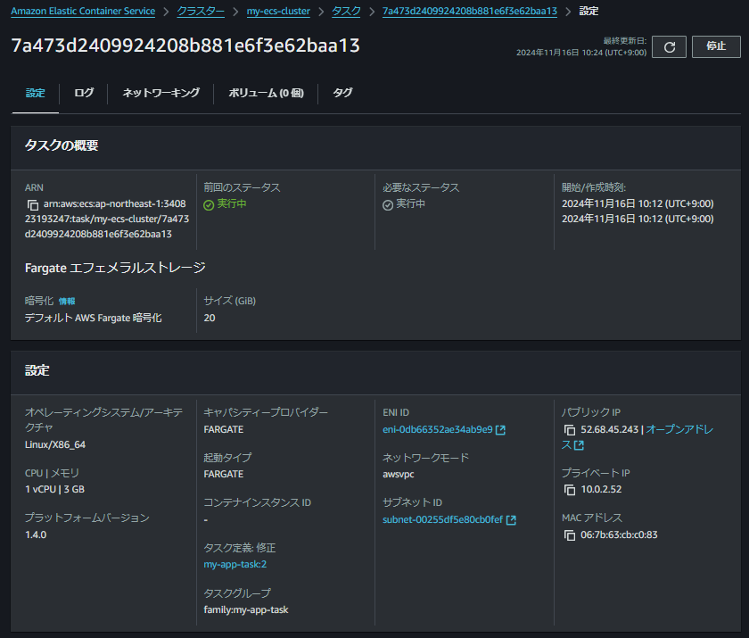Click the タスクの概要 section heading
This screenshot has width=749, height=638.
point(62,145)
